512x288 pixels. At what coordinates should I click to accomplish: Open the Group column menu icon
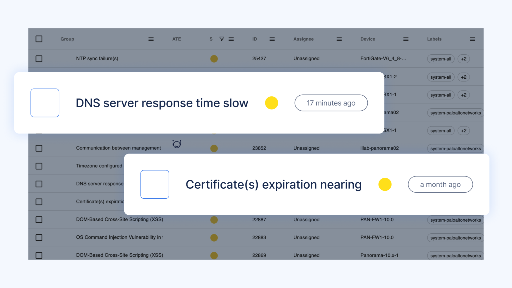(x=151, y=39)
